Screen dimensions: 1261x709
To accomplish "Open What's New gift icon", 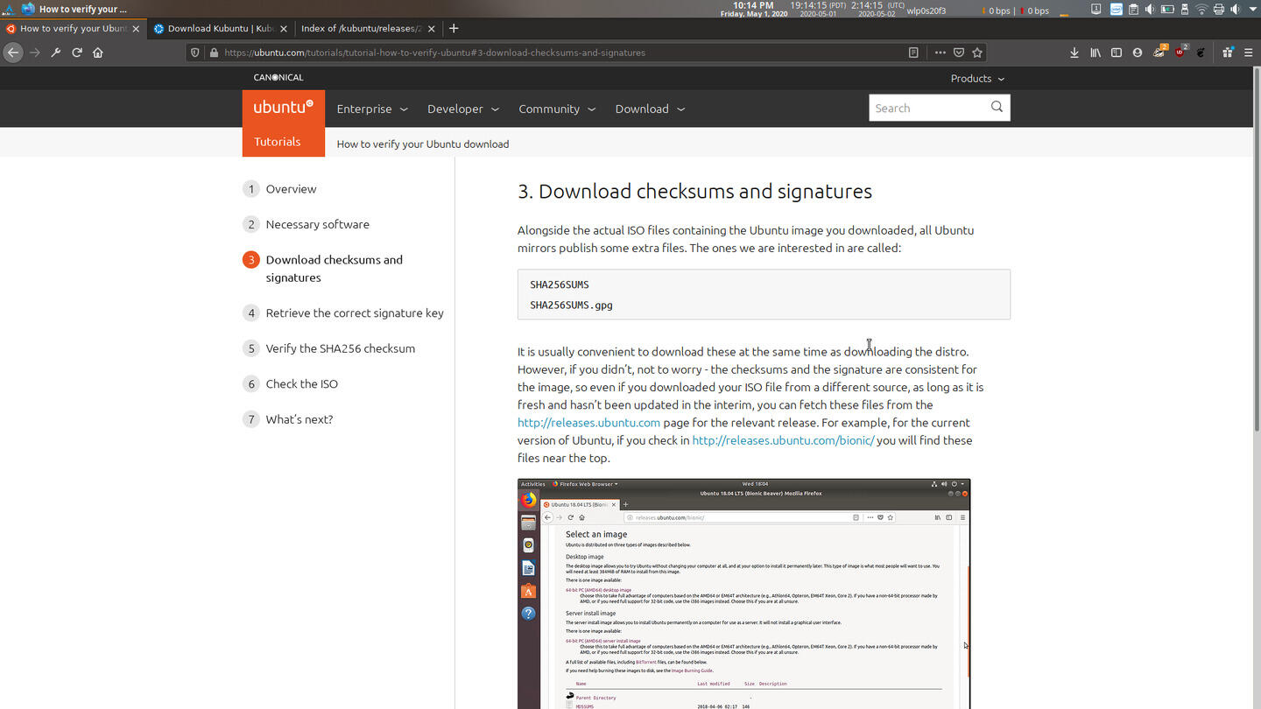I will pyautogui.click(x=1228, y=53).
